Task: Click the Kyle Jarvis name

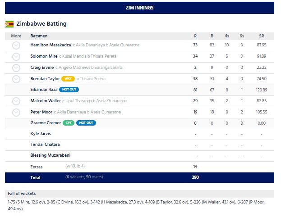Action: [x=41, y=134]
